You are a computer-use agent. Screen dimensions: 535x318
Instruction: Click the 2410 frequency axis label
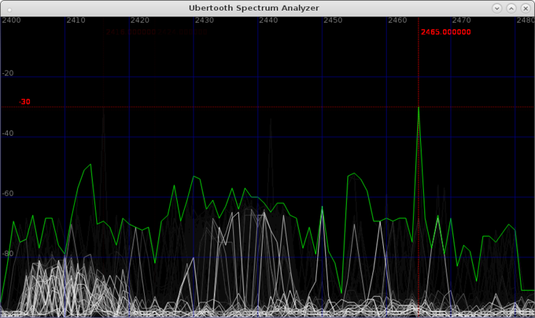pos(75,21)
